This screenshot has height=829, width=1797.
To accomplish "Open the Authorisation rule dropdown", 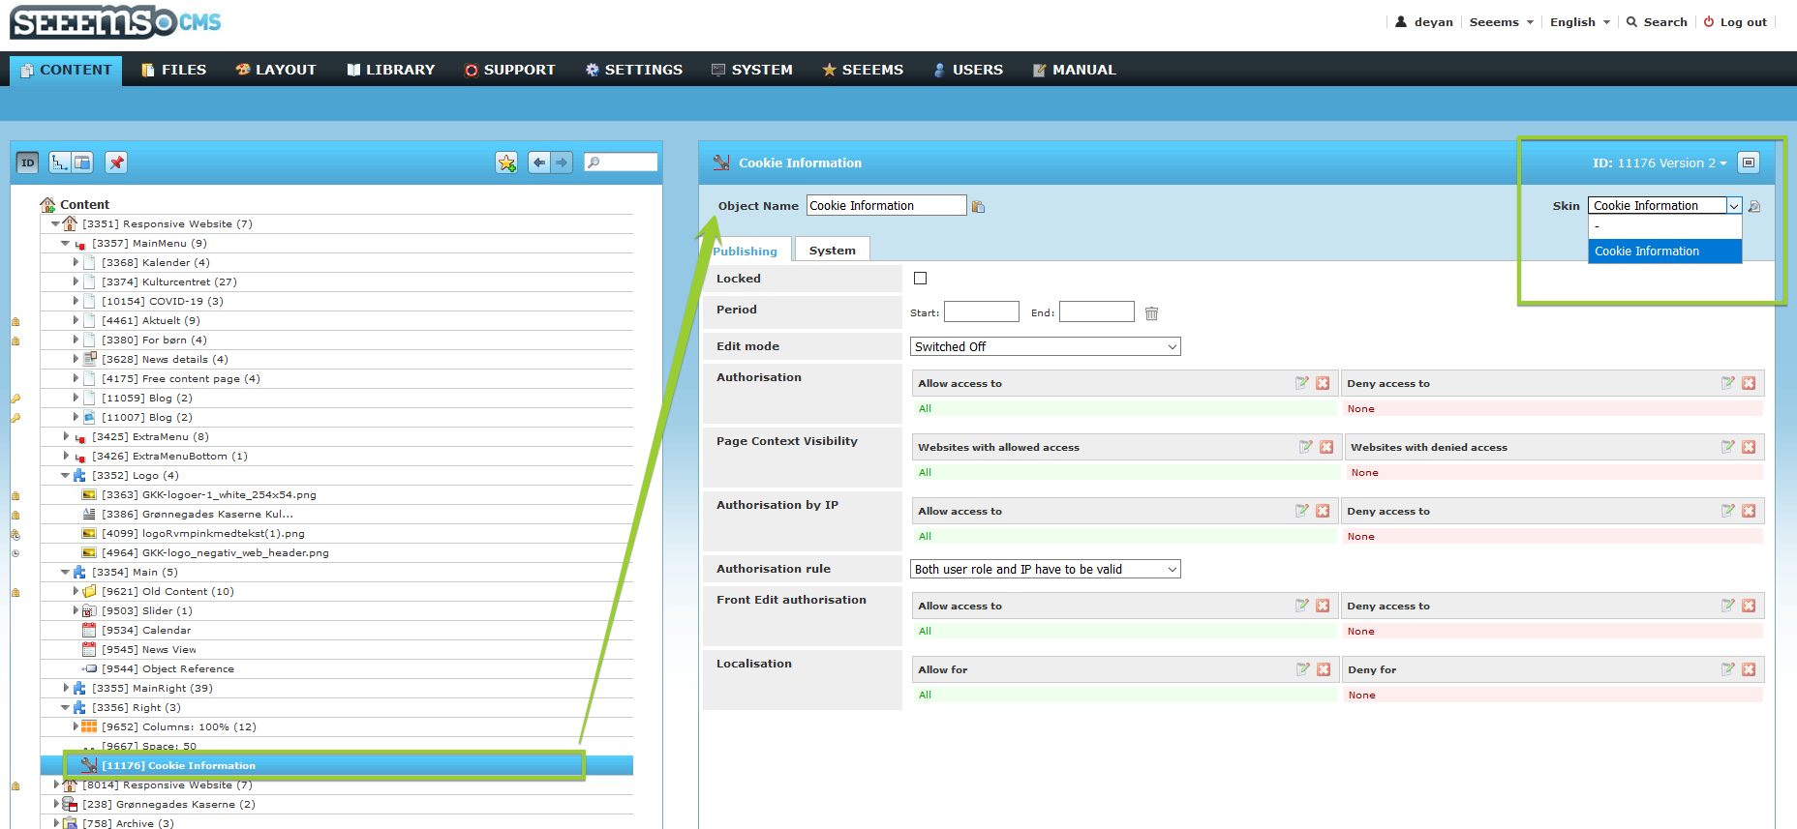I will pyautogui.click(x=1046, y=569).
